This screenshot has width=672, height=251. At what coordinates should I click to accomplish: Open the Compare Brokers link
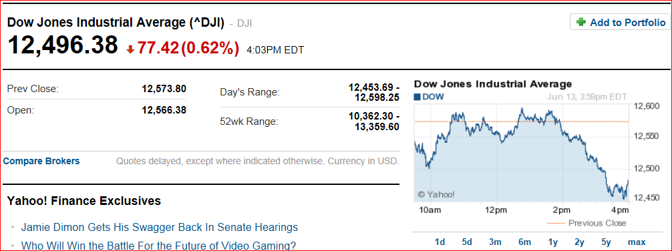tap(41, 161)
